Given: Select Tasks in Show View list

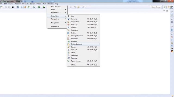Looking at the screenshot, I should (83, 53).
